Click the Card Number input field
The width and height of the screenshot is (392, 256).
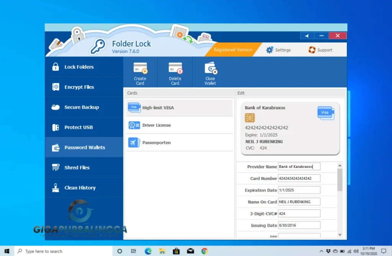click(x=300, y=178)
